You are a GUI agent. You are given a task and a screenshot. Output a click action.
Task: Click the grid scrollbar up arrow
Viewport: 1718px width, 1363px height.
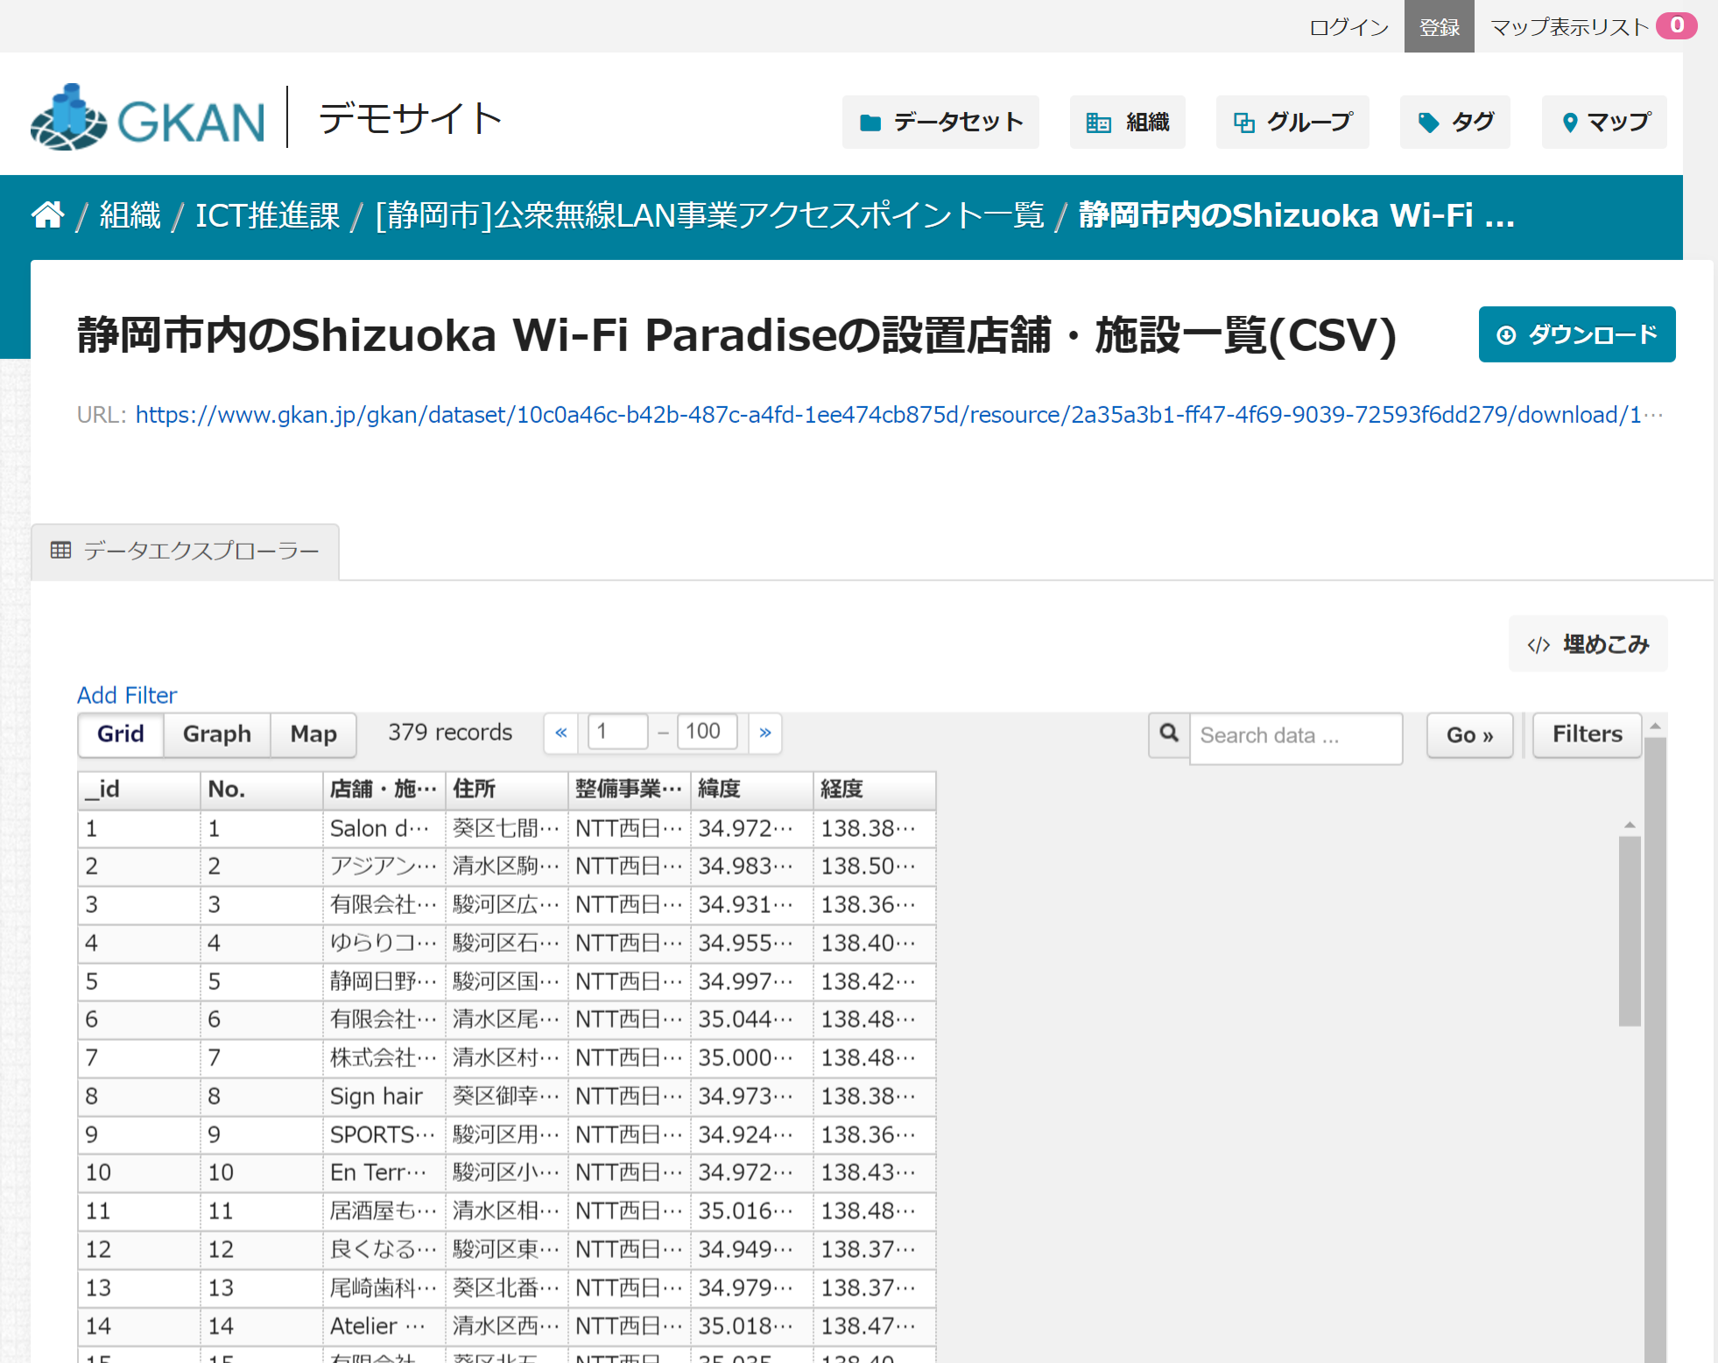point(1630,825)
